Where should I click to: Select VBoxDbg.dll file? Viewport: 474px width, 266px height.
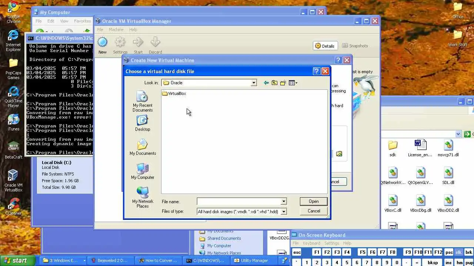tap(420, 204)
